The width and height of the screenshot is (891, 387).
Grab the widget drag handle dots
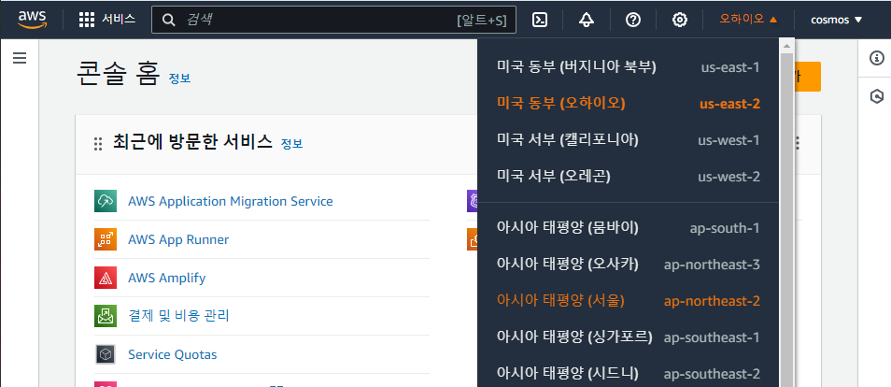click(x=98, y=144)
